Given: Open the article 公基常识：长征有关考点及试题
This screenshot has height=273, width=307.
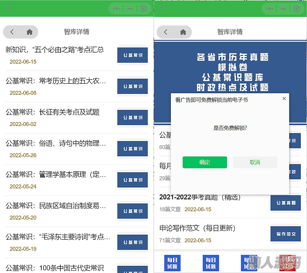Looking at the screenshot, I should coord(53,112).
